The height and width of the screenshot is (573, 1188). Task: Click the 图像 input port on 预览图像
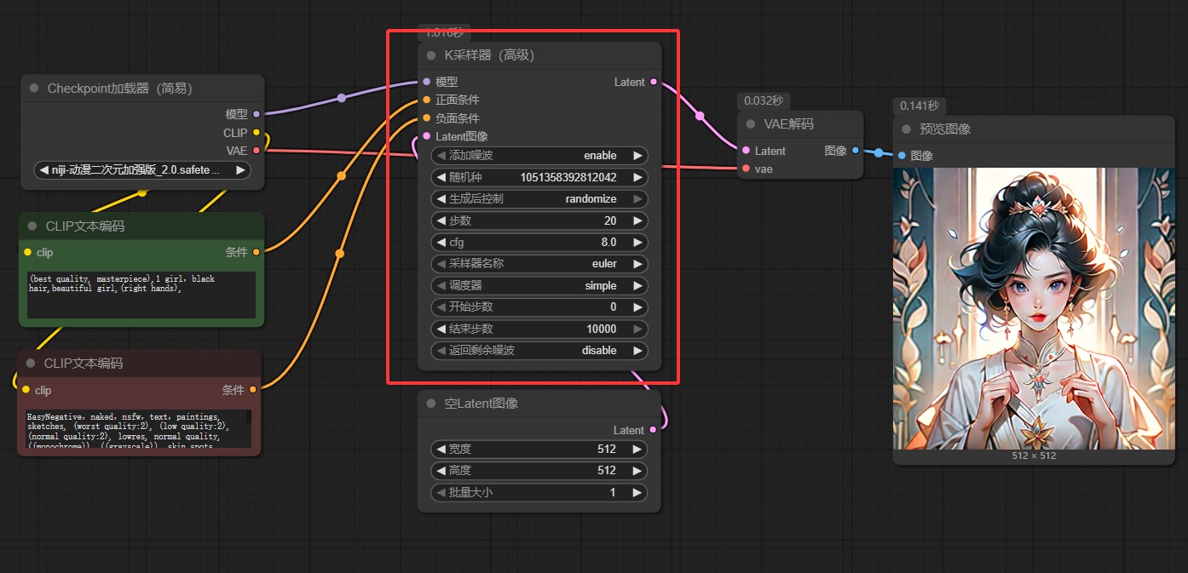[x=903, y=156]
